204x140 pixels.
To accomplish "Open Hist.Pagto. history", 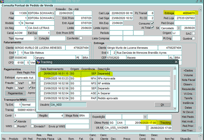I will 188,117.
